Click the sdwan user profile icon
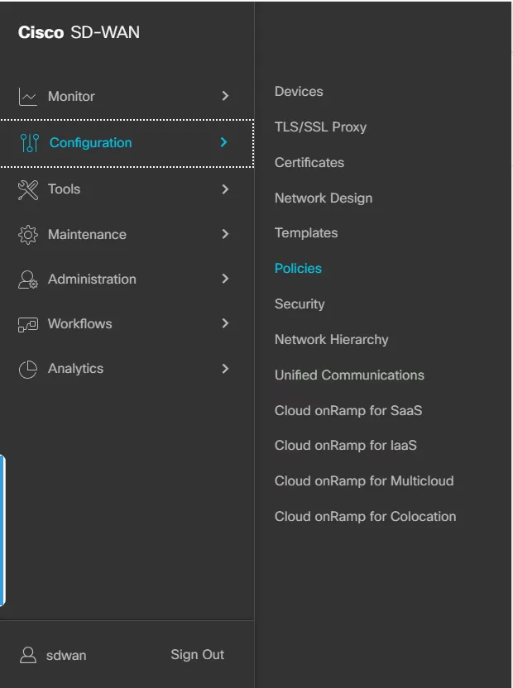Viewport: 513px width, 688px height. [x=28, y=655]
